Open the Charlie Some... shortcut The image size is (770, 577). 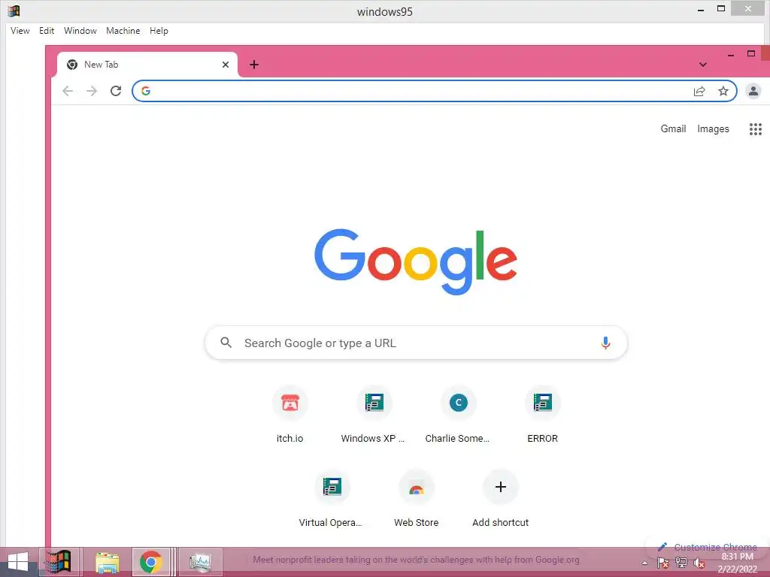[458, 415]
